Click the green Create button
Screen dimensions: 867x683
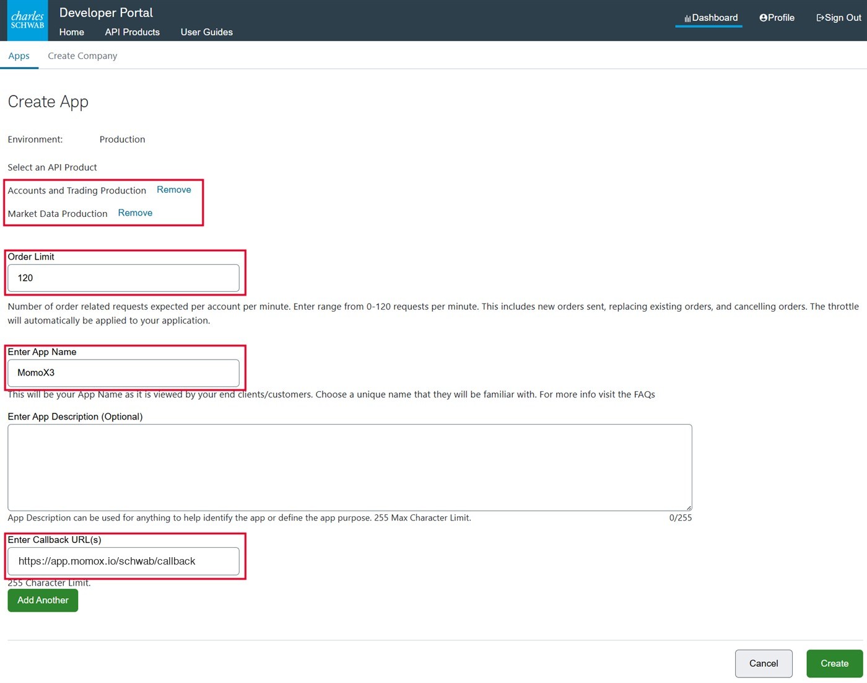point(834,663)
